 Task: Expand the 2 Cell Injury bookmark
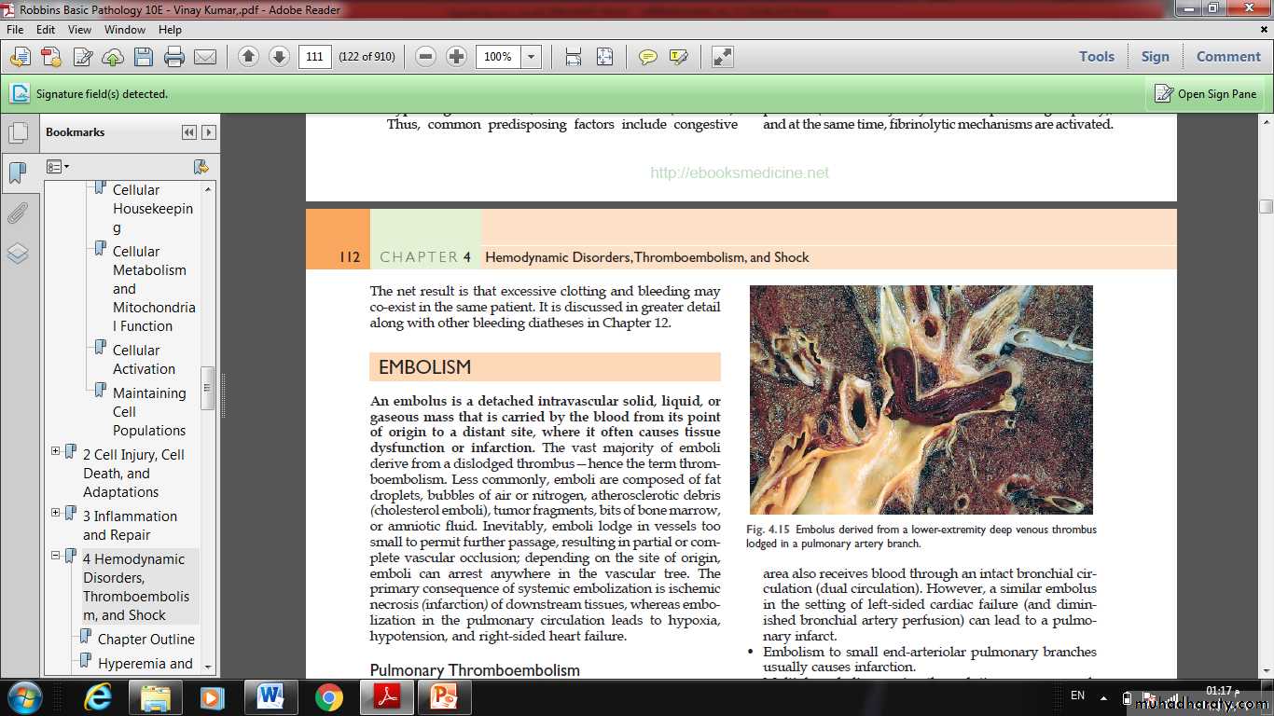[56, 451]
